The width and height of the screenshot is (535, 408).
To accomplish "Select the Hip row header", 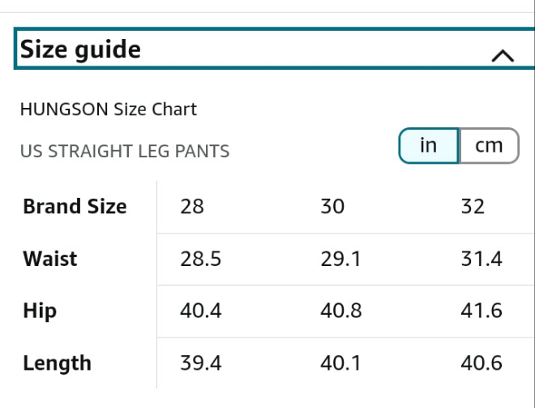I will [x=40, y=311].
